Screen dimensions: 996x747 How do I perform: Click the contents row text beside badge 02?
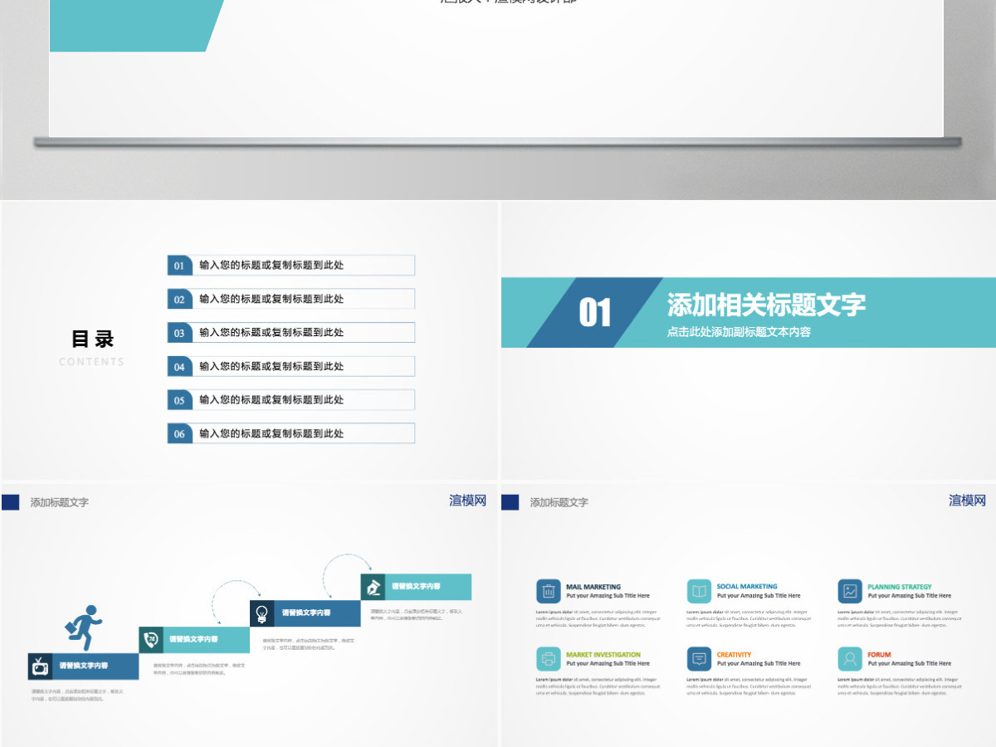271,299
